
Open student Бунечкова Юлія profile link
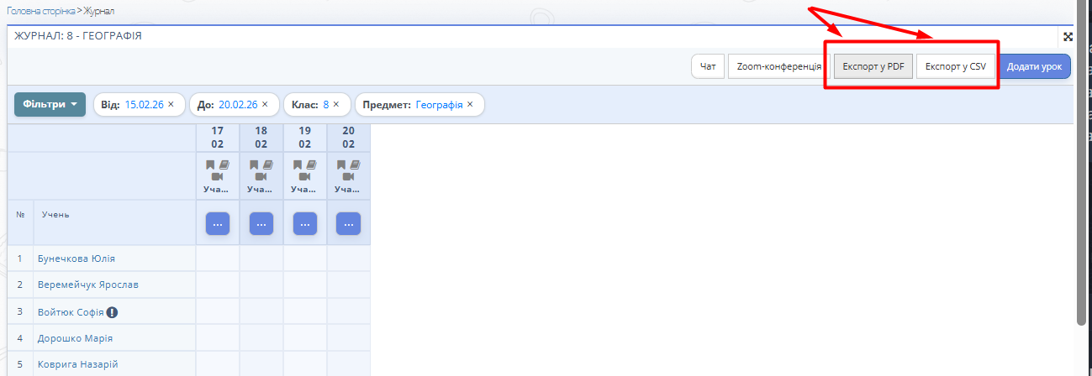pos(76,258)
